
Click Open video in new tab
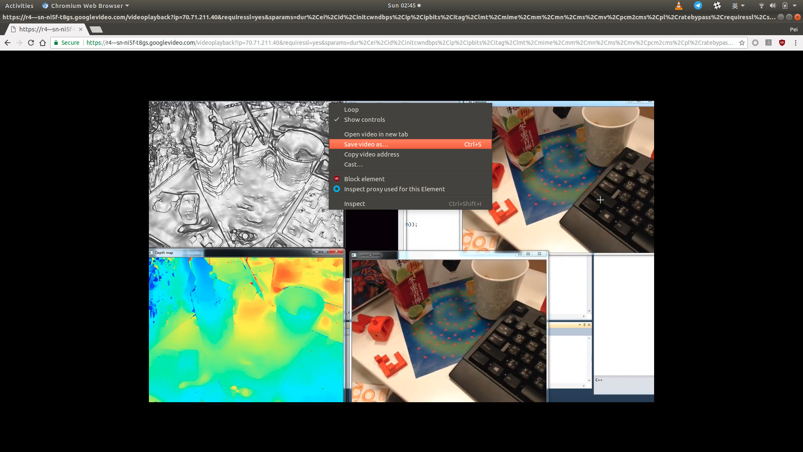[x=376, y=134]
